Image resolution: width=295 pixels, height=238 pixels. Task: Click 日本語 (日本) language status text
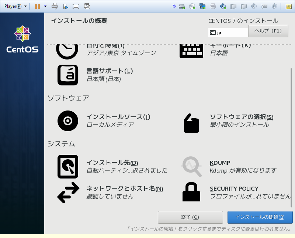point(104,79)
